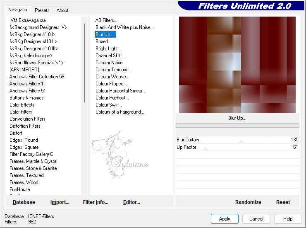The height and width of the screenshot is (228, 306).
Task: Open the Editor...
Action: [131, 202]
